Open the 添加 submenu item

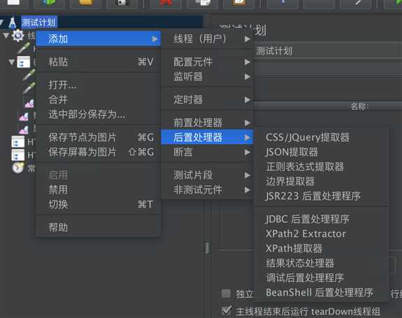tap(99, 39)
